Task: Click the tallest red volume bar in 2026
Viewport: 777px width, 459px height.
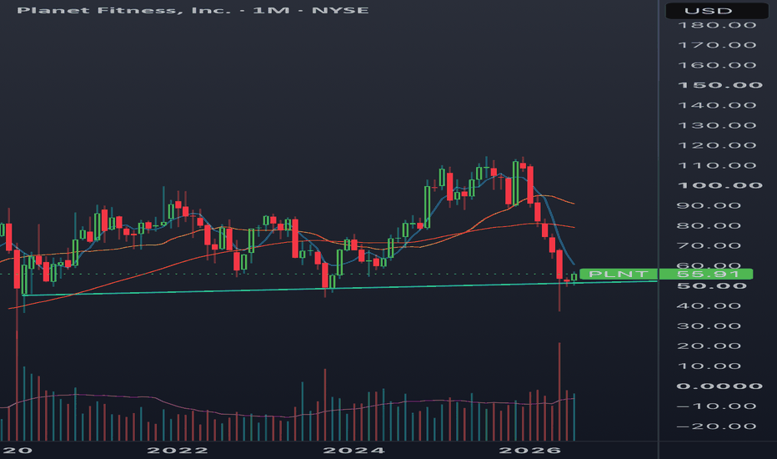Action: click(x=559, y=391)
